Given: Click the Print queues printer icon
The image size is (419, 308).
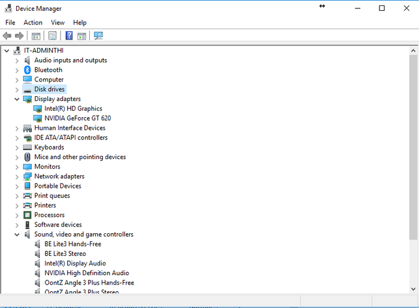Looking at the screenshot, I should 28,196.
